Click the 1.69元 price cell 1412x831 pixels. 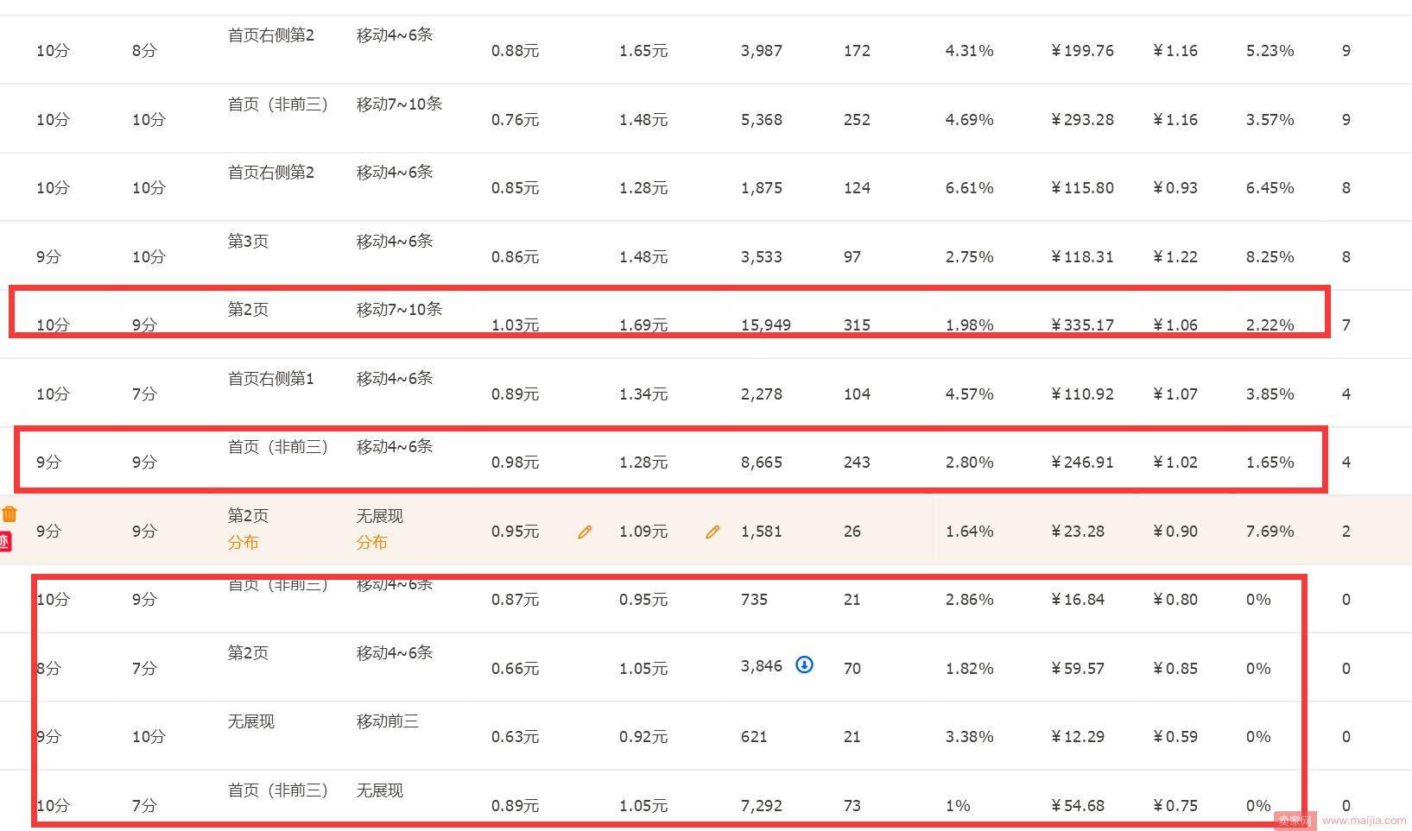[x=643, y=324]
